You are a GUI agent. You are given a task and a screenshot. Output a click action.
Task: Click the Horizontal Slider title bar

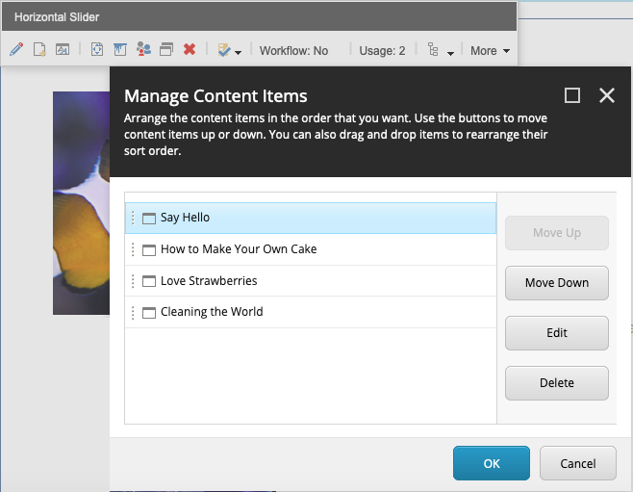click(x=259, y=17)
